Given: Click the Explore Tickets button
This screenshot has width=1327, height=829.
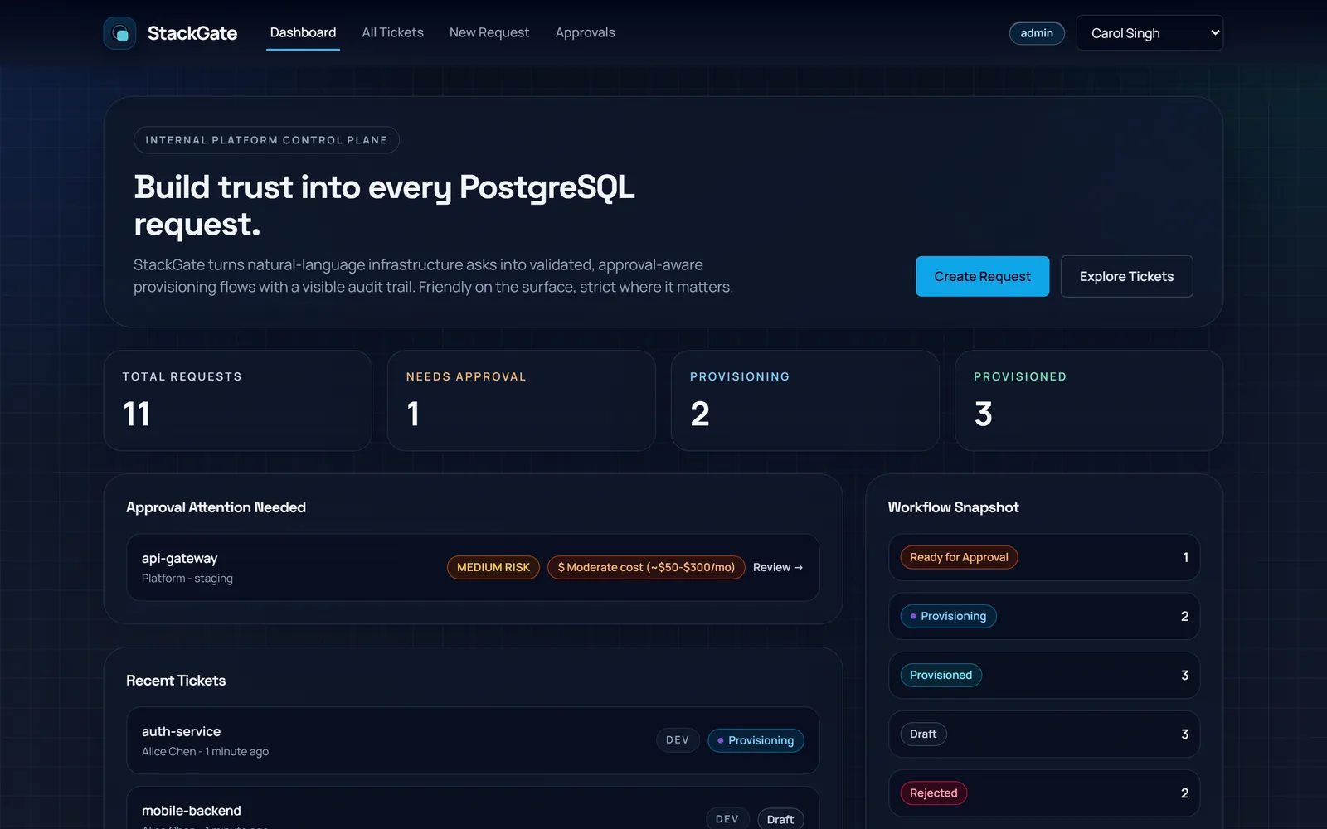Looking at the screenshot, I should [1126, 276].
